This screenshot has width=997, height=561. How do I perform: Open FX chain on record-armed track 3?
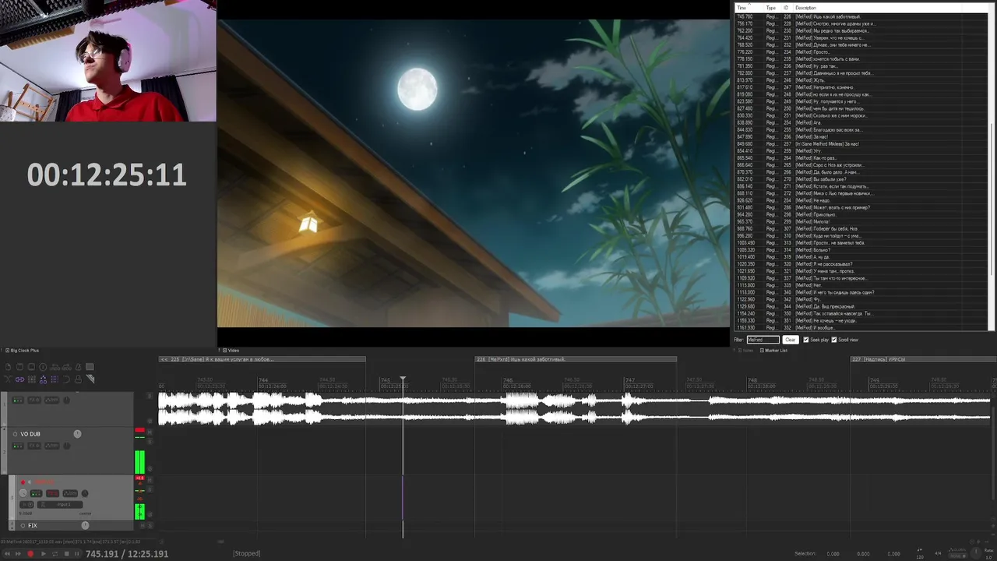point(52,493)
